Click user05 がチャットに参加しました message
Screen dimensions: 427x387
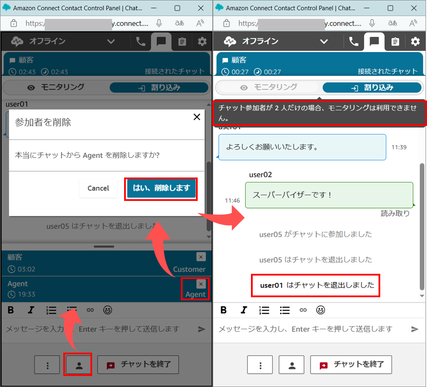click(x=316, y=234)
